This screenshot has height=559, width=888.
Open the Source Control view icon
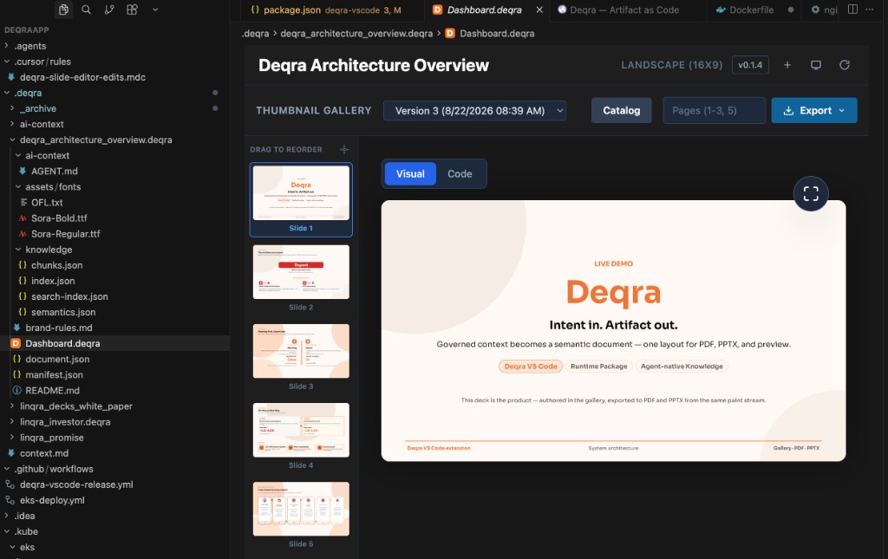(109, 10)
